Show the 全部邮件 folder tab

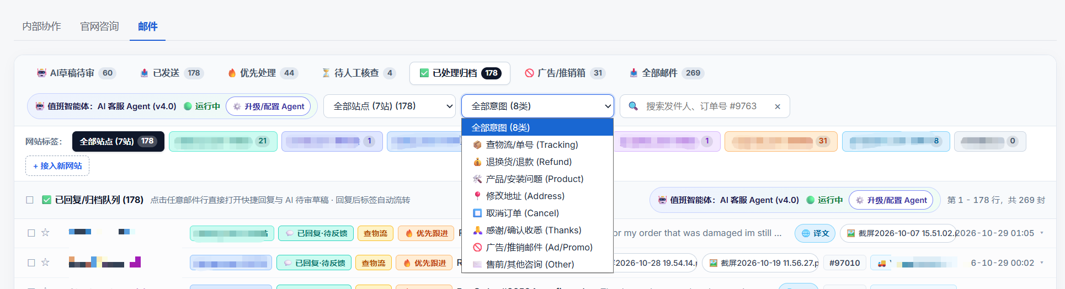point(667,73)
